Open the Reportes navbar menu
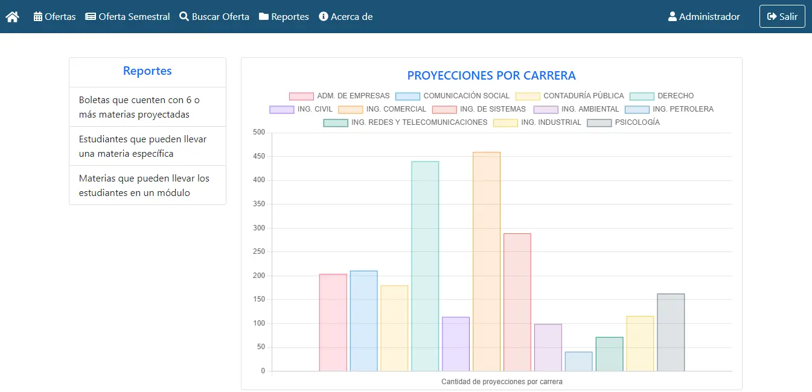Screen dimensions: 812x392 click(x=284, y=17)
